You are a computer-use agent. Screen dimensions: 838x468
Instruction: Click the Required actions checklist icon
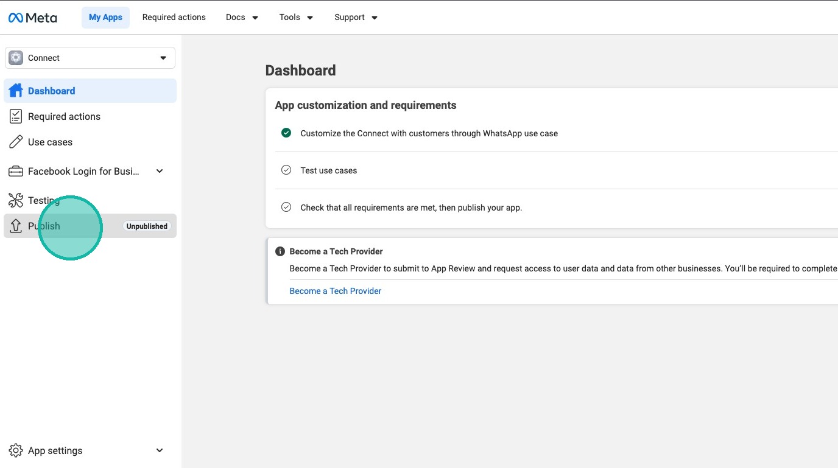coord(16,116)
